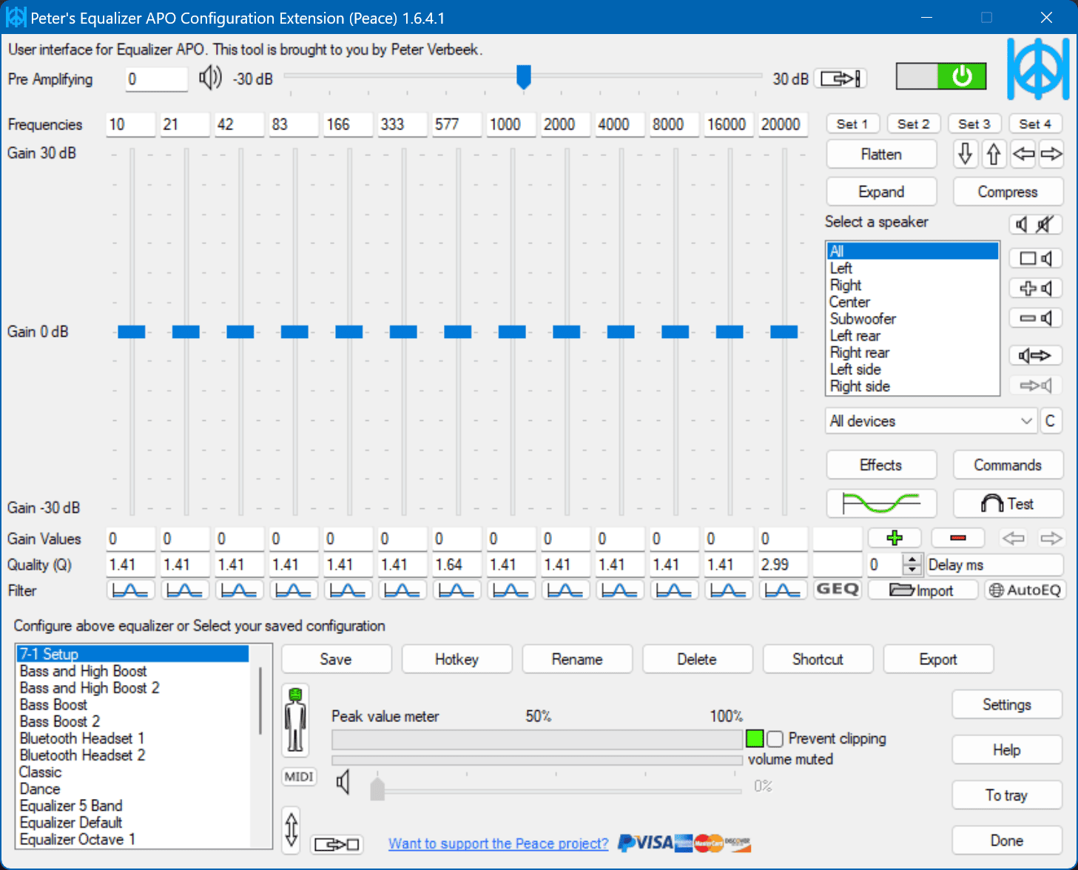
Task: Click the Delay ms spinner up arrow
Action: point(912,559)
